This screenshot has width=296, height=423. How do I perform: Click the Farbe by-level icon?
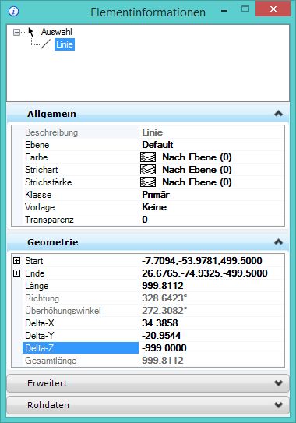pos(148,157)
